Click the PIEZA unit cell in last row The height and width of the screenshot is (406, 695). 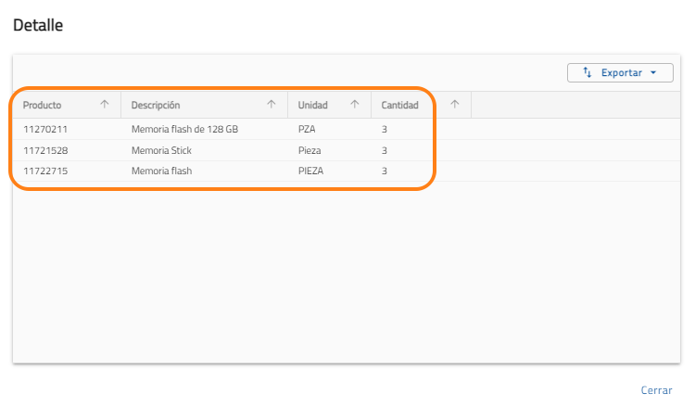tap(310, 171)
